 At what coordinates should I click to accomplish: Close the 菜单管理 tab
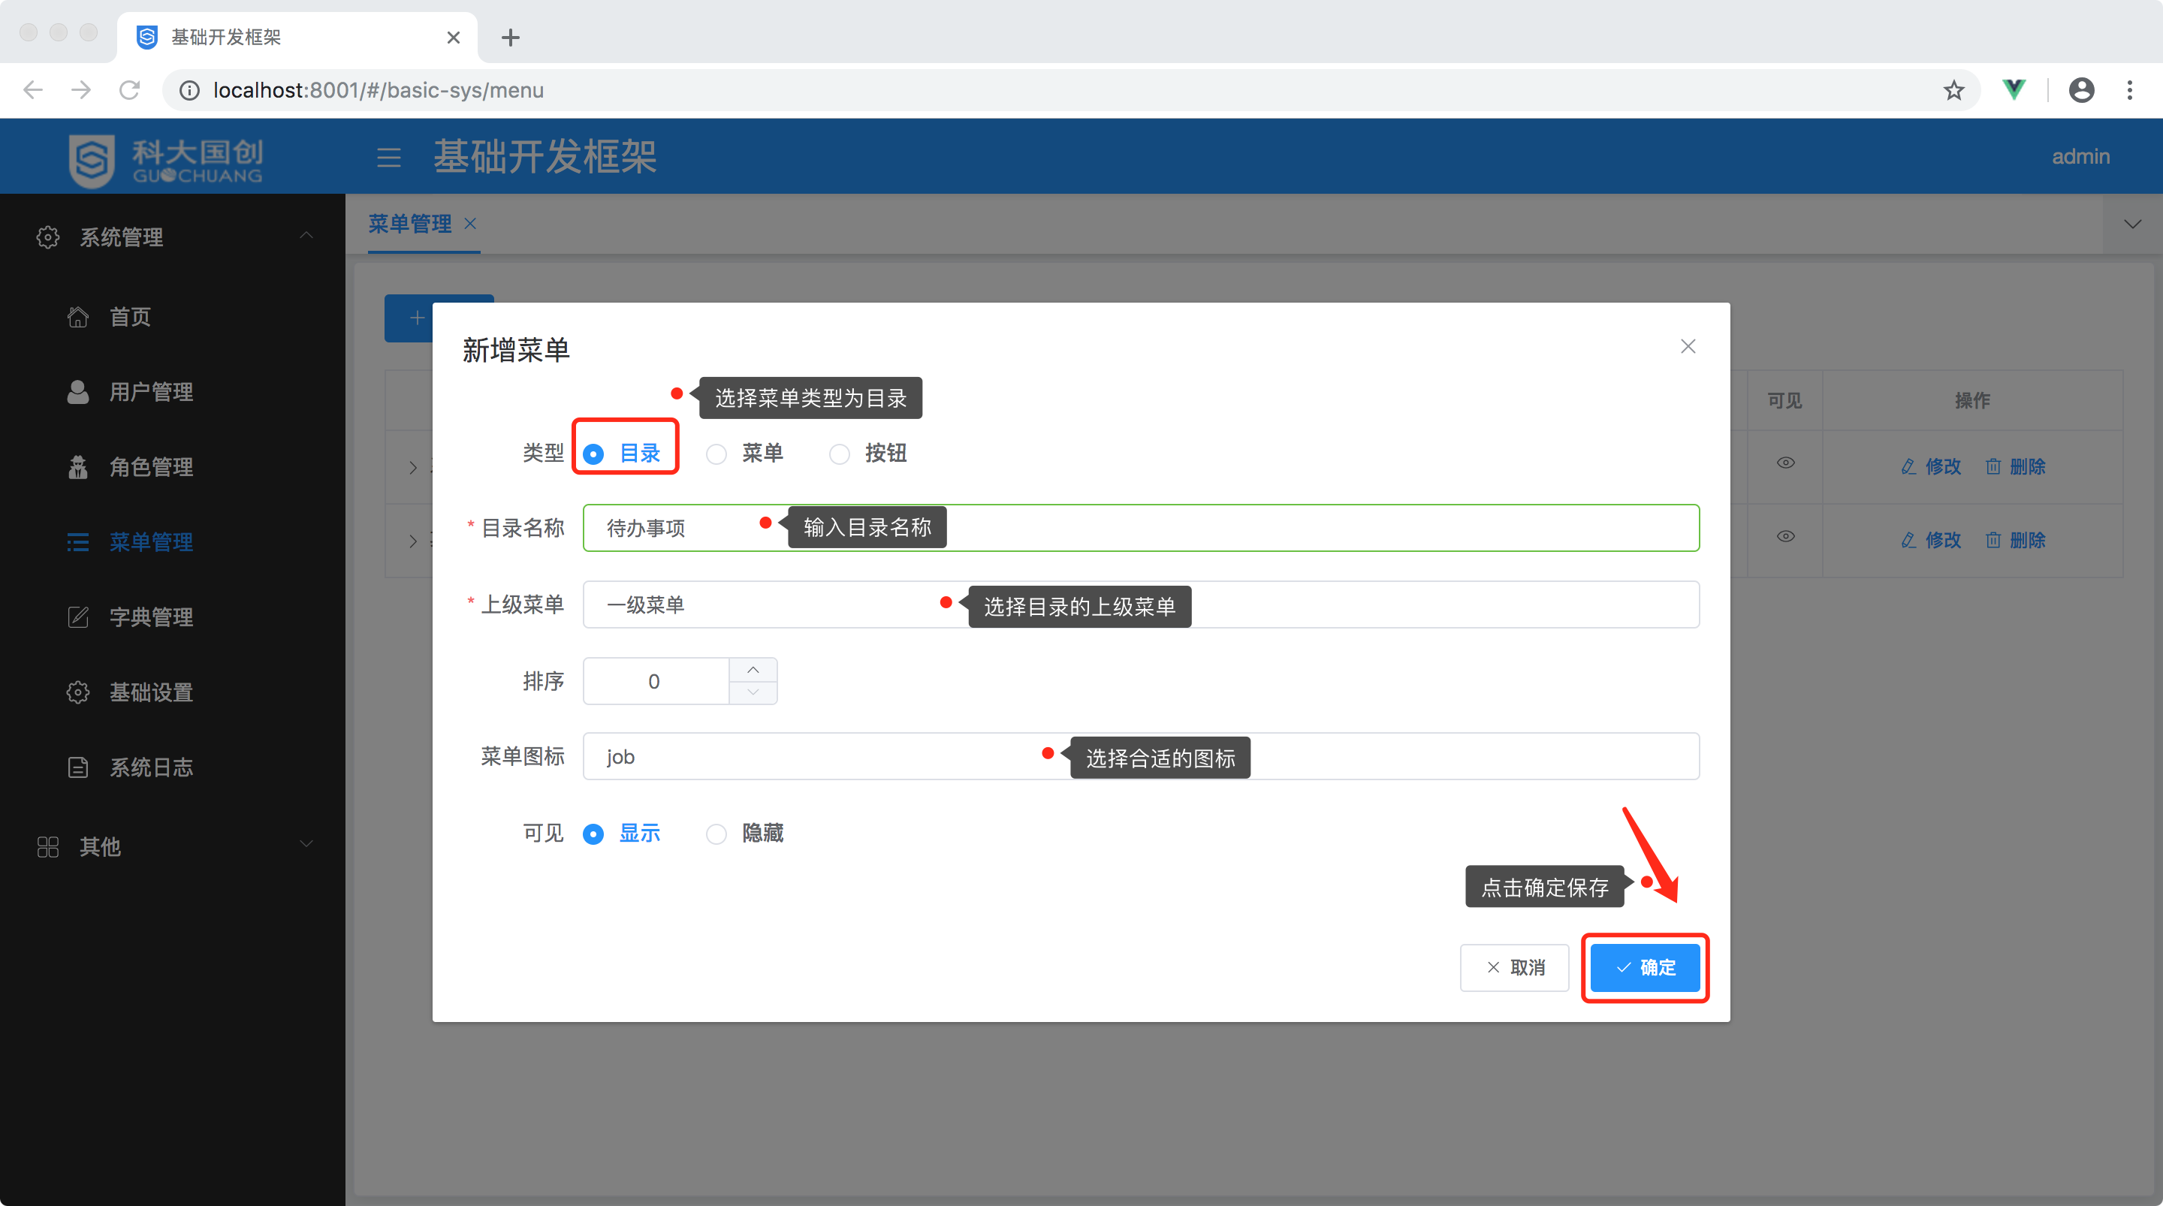[x=470, y=223]
